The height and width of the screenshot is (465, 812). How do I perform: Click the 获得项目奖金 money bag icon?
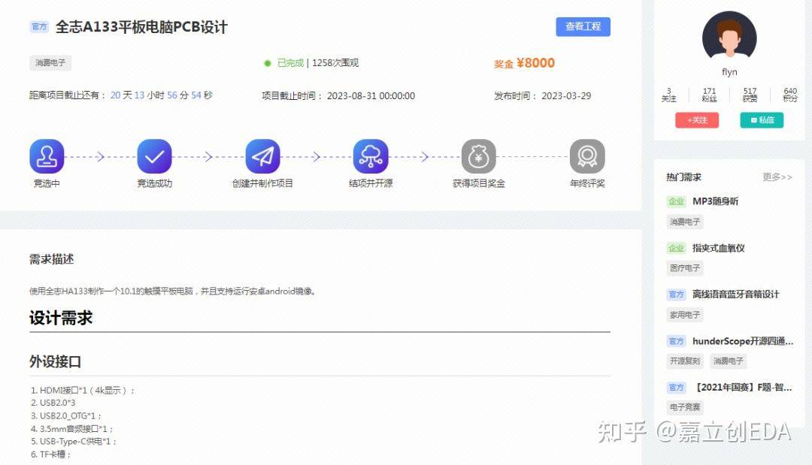(x=478, y=156)
